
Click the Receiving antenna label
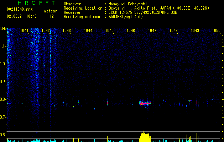(x=82, y=17)
